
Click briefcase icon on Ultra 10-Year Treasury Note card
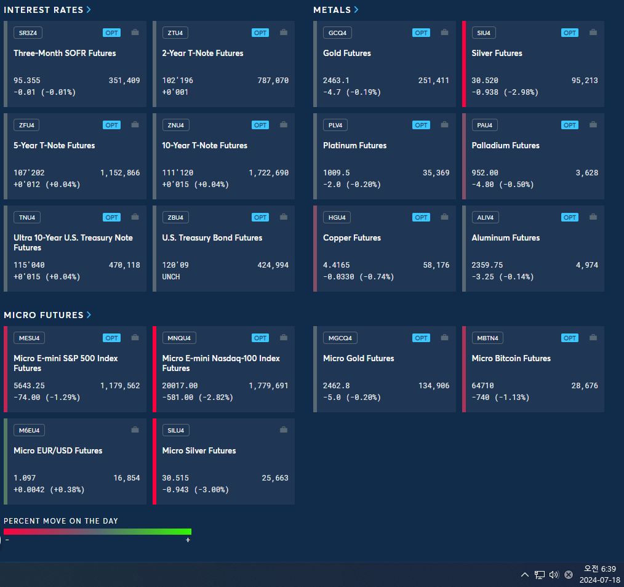[135, 217]
